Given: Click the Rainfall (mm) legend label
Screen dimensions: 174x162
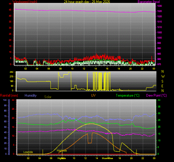Looking at the screenshot, I should pyautogui.click(x=9, y=95).
